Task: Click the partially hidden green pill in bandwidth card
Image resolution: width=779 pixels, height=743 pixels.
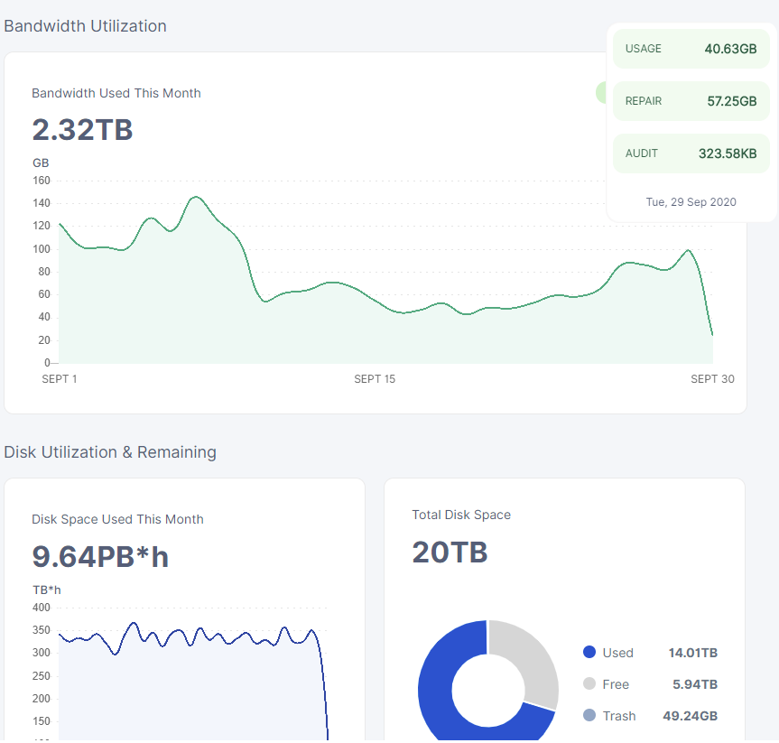Action: (600, 92)
